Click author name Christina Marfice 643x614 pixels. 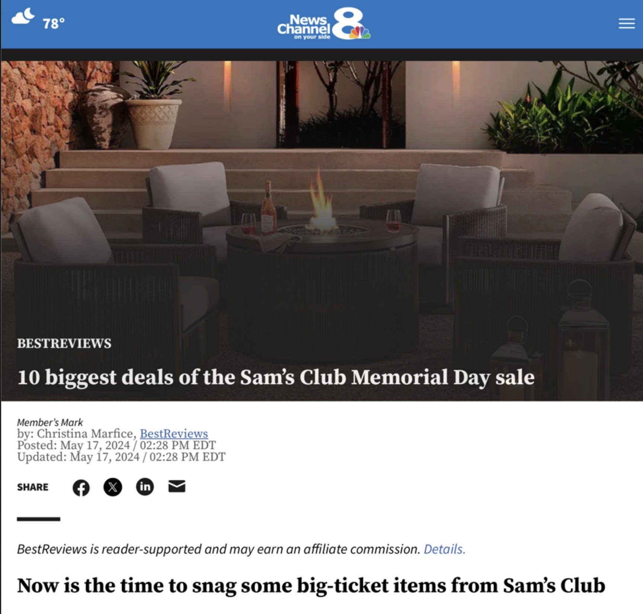[85, 434]
